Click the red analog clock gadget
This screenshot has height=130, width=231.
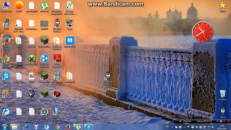203,32
